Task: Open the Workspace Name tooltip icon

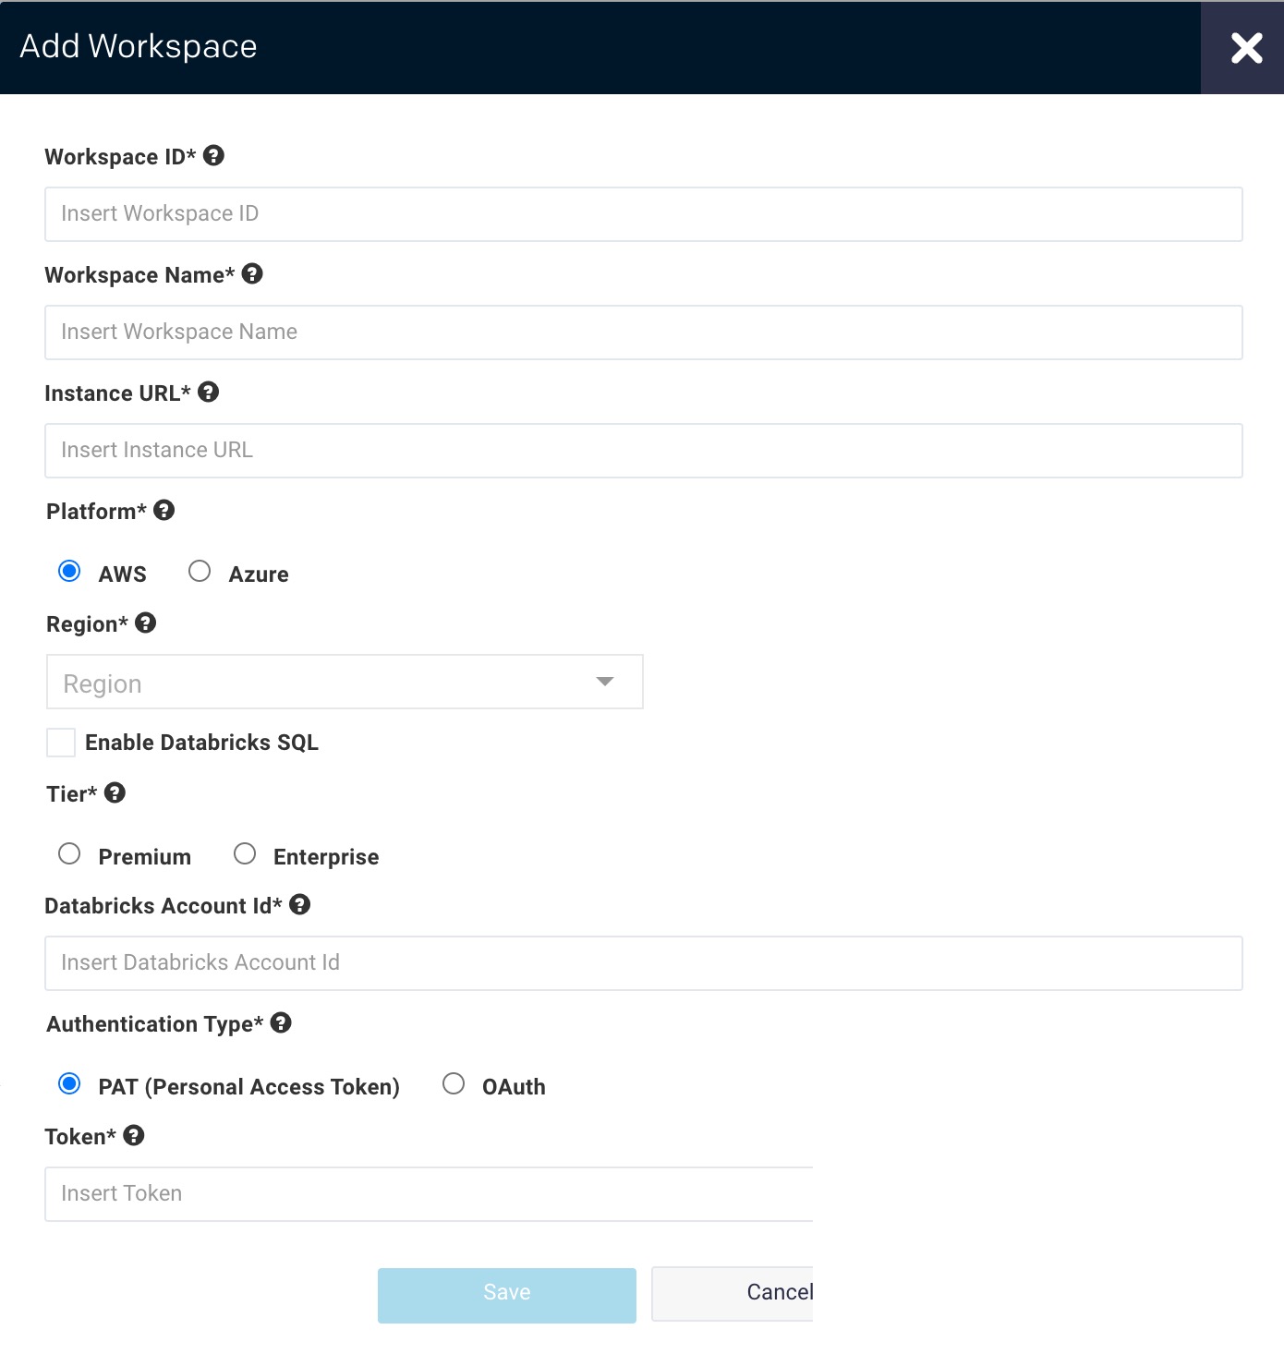Action: click(253, 274)
